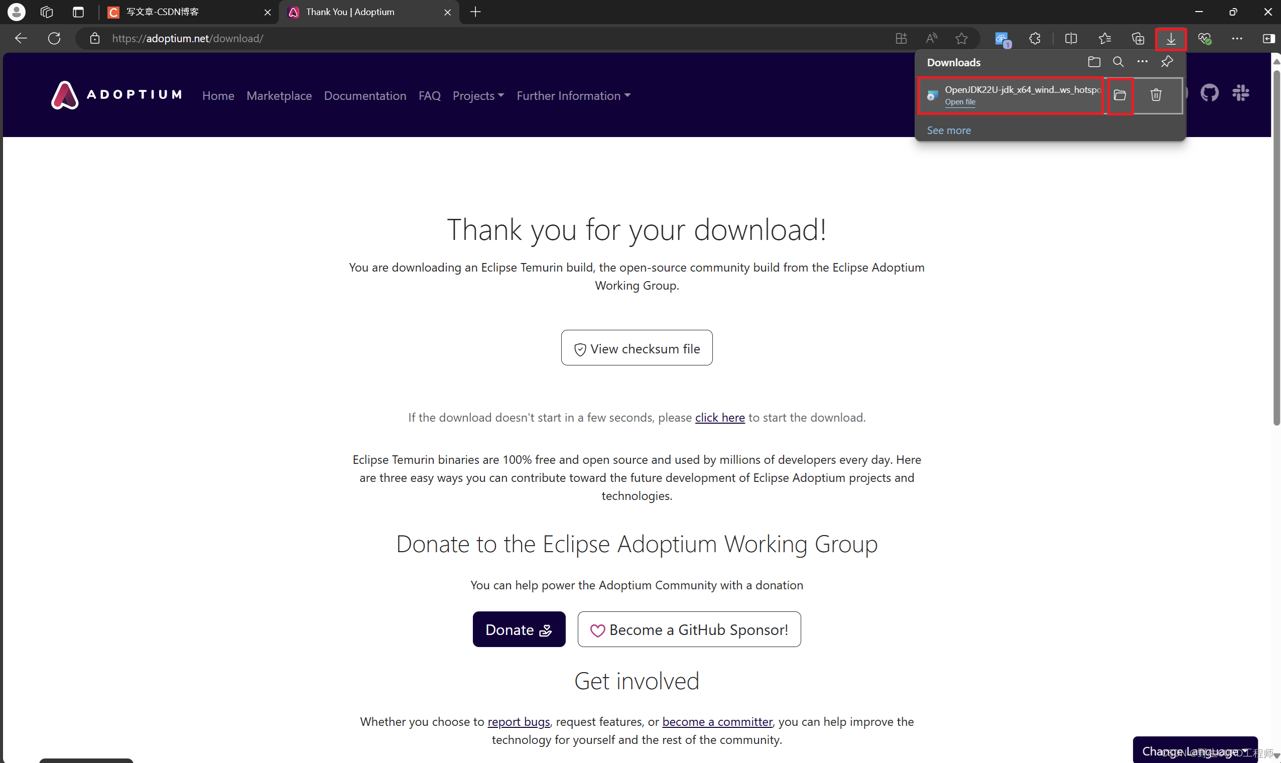Pin the Downloads panel
The image size is (1281, 763).
tap(1167, 62)
